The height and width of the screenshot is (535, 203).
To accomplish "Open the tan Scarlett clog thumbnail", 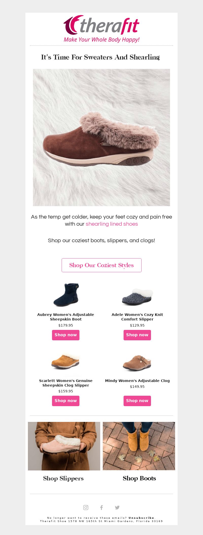I will coord(65,361).
